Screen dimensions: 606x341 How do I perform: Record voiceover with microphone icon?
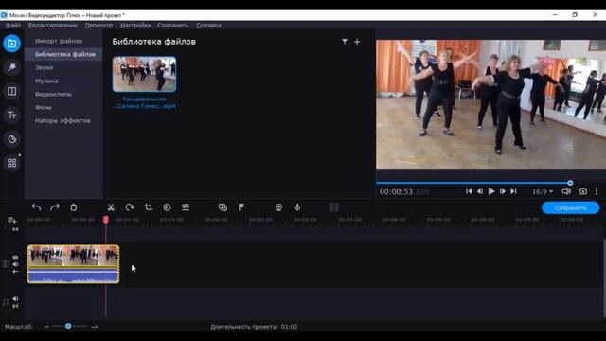pyautogui.click(x=297, y=207)
